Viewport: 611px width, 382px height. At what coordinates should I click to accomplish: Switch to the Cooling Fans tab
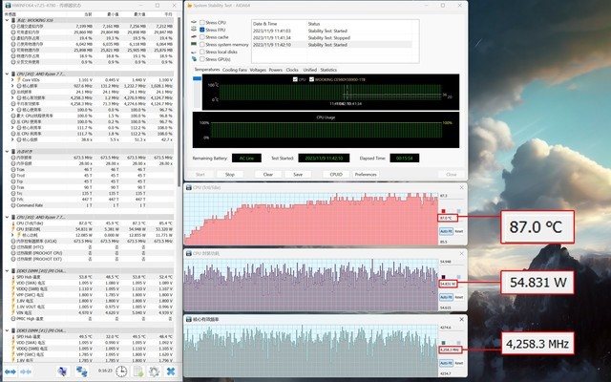click(235, 70)
